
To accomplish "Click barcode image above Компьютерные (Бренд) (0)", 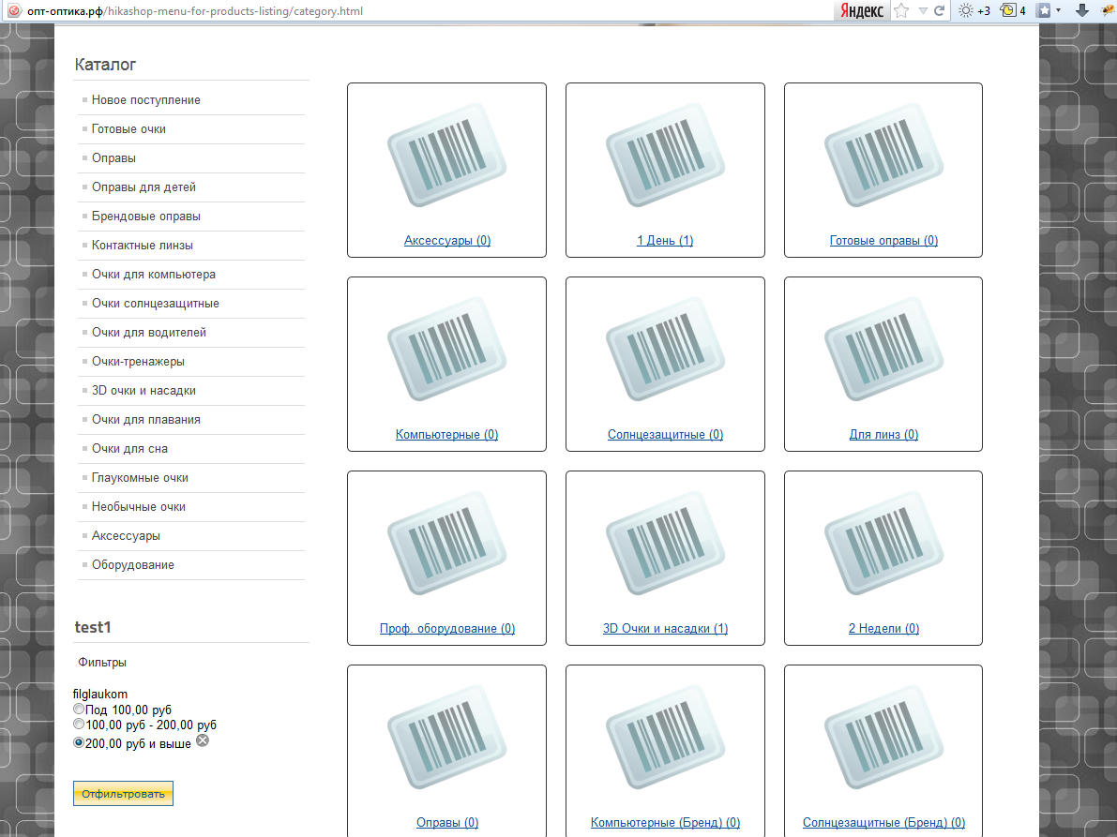I will pos(665,738).
